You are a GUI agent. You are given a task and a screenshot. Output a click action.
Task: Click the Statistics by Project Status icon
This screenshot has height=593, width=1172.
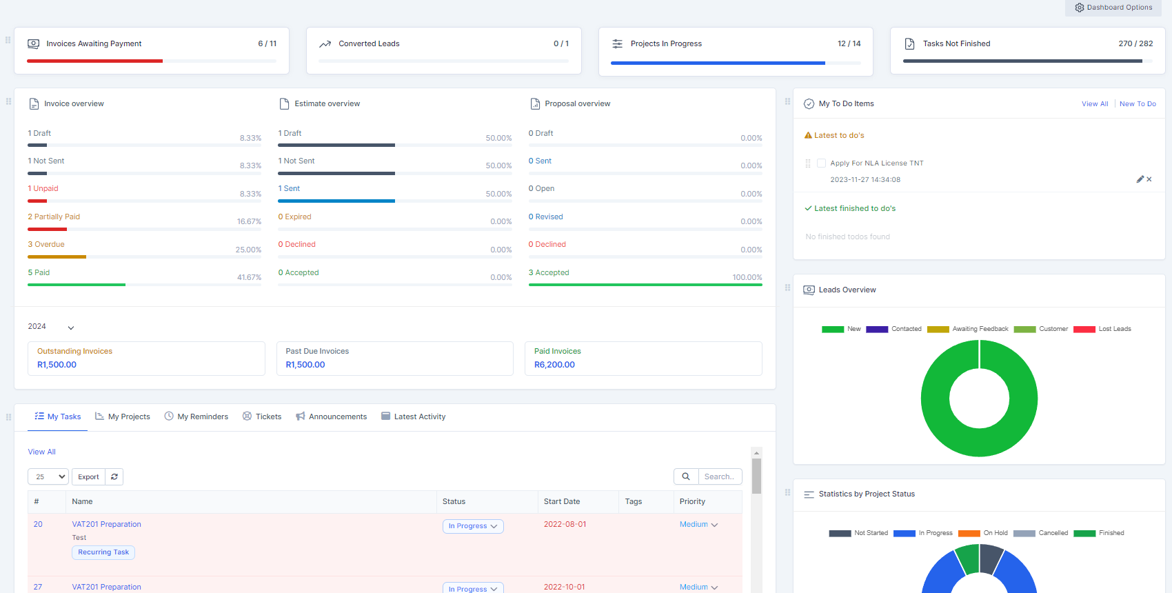(809, 494)
